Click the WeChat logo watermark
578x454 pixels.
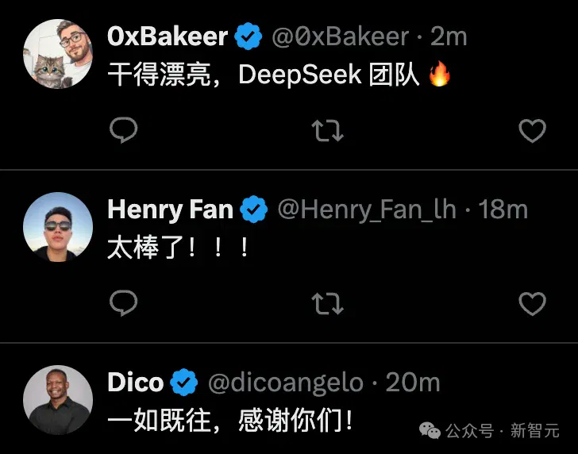pos(430,431)
